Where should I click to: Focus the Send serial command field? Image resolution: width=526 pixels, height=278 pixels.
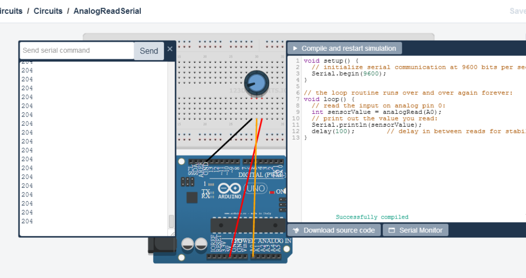pyautogui.click(x=77, y=51)
